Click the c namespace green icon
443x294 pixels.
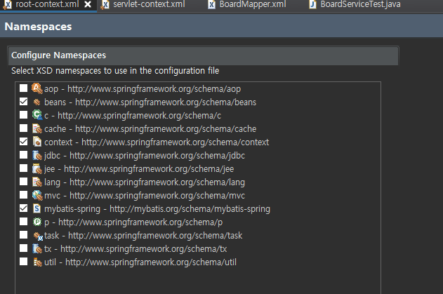pyautogui.click(x=37, y=115)
